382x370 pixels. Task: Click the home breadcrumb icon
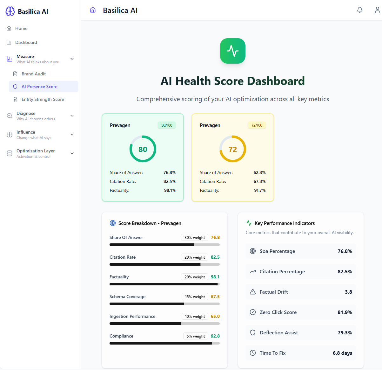[x=92, y=10]
